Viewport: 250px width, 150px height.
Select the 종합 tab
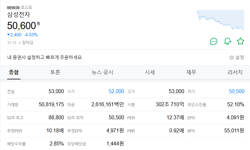coord(14,72)
